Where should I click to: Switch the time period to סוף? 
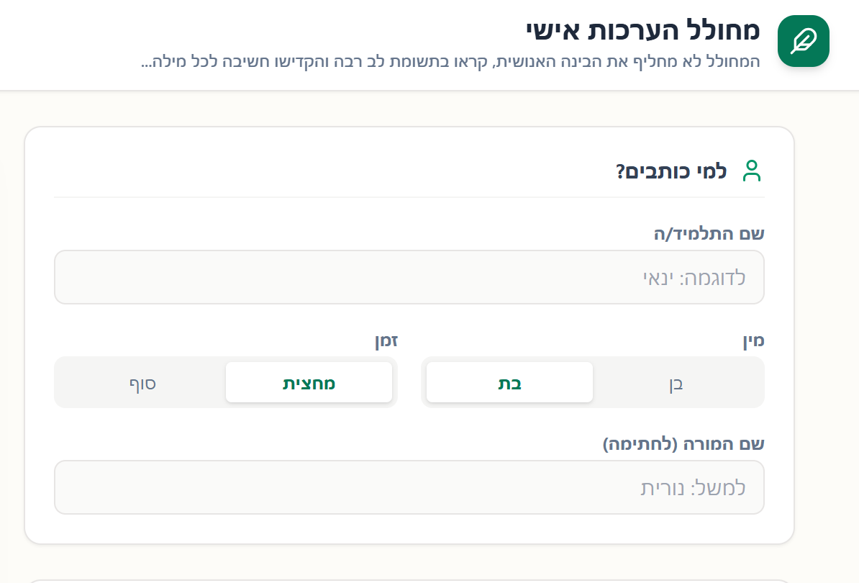142,383
